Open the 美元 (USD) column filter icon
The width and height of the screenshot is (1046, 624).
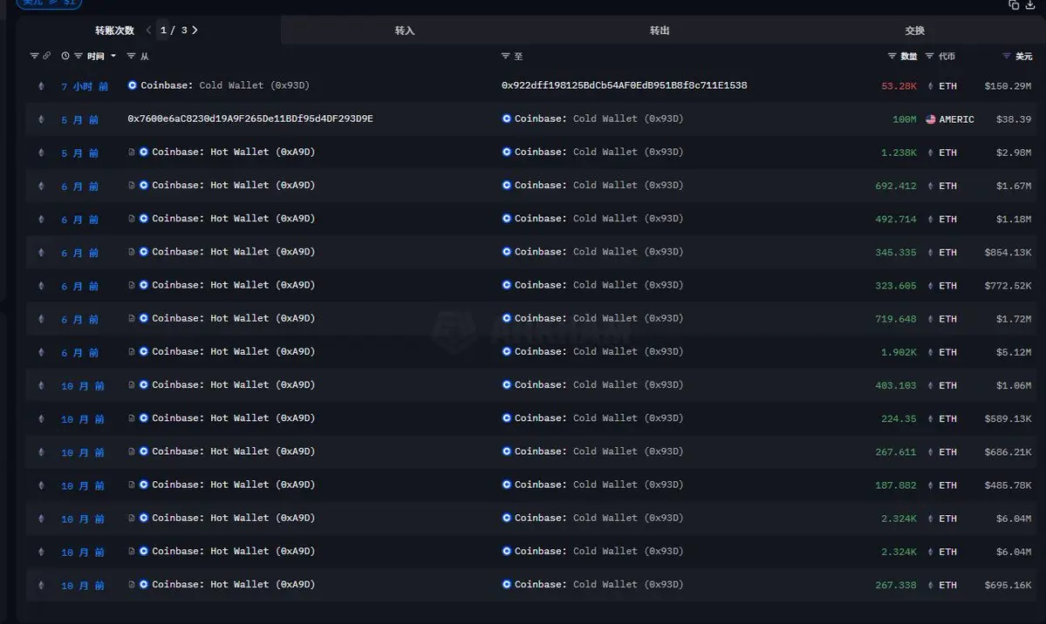[1007, 56]
